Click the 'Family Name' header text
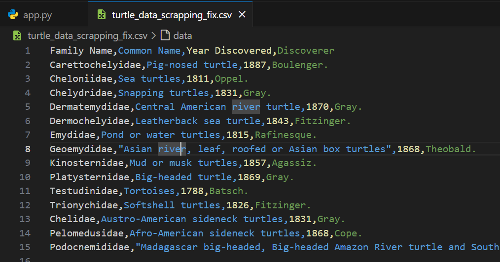 tap(81, 51)
